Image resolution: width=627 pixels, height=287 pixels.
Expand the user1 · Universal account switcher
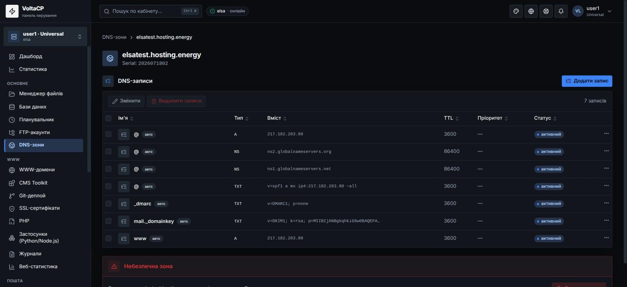[45, 36]
